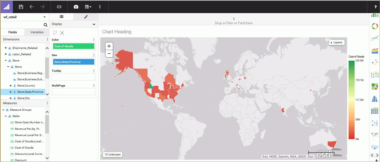The width and height of the screenshot is (380, 162).
Task: Open the Tooltip bucket options menu
Action: [94, 71]
